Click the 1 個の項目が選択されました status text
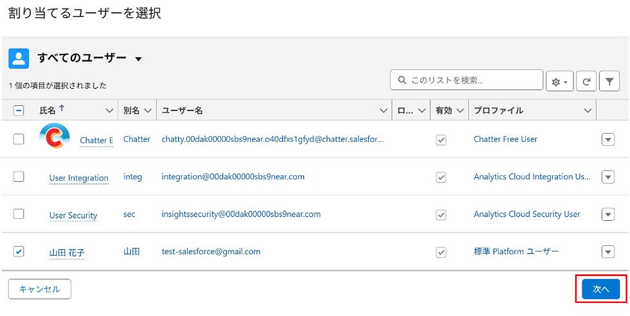 pyautogui.click(x=57, y=85)
